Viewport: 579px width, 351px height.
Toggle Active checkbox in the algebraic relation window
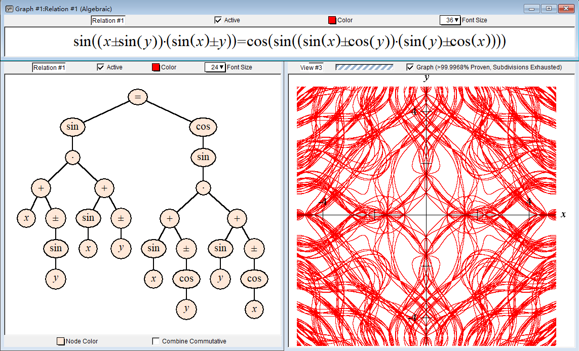[218, 20]
